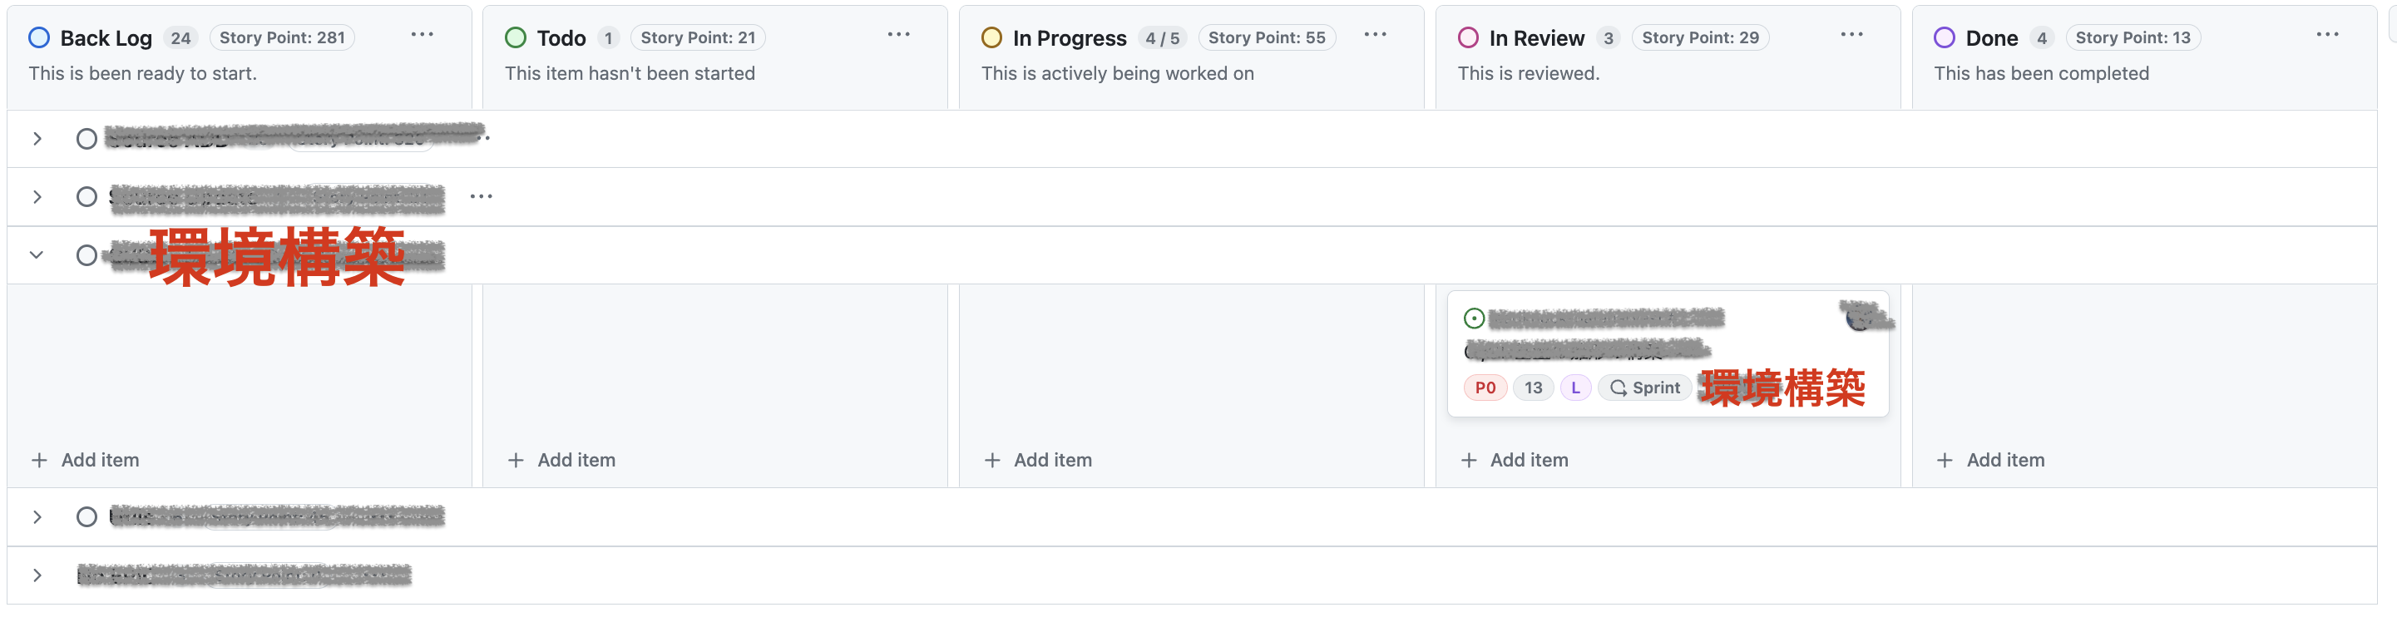Click the 環境構築 label on the card

point(1781,388)
